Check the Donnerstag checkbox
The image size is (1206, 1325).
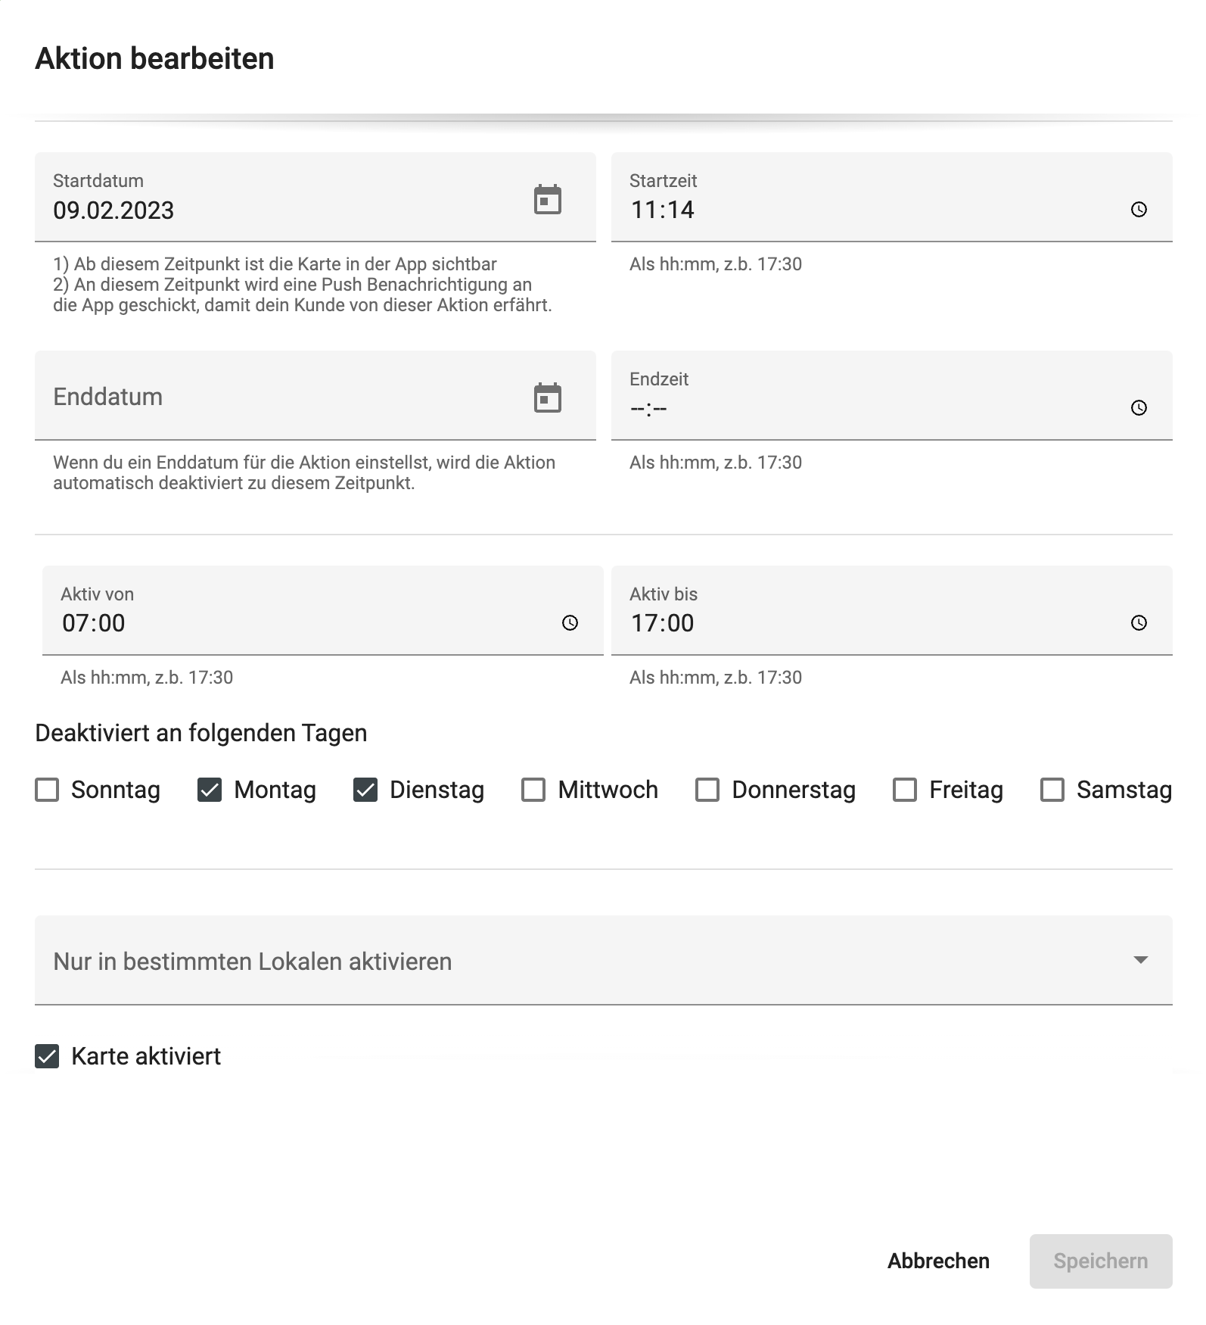tap(707, 790)
